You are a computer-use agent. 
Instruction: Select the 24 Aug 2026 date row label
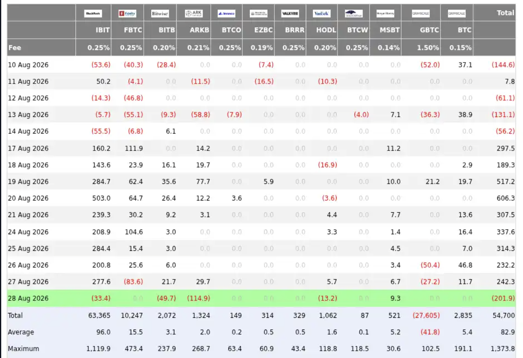click(28, 232)
